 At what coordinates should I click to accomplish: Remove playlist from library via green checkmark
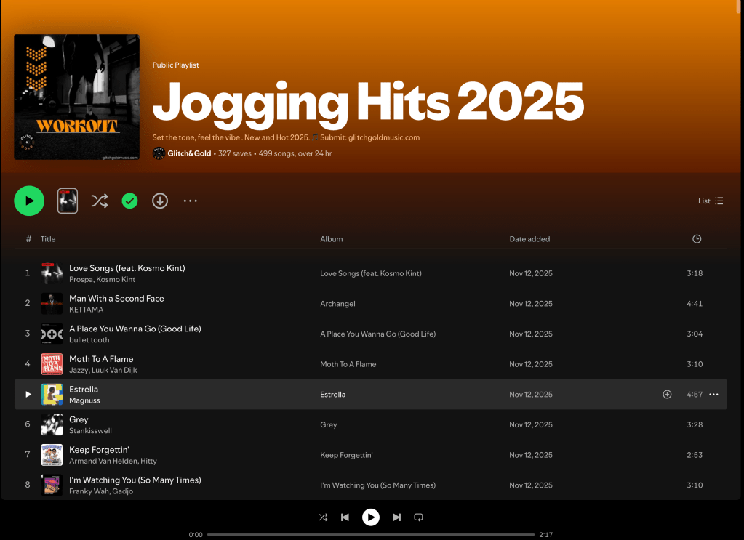[129, 201]
